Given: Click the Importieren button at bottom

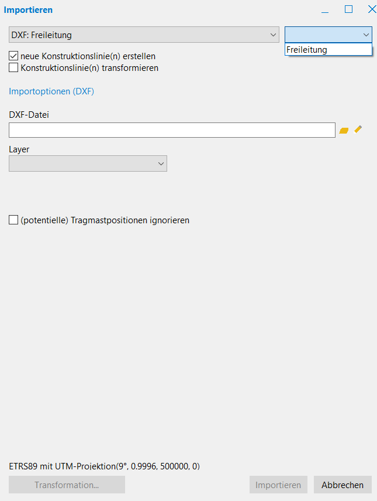Looking at the screenshot, I should tap(278, 485).
